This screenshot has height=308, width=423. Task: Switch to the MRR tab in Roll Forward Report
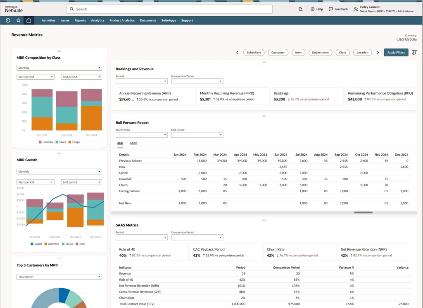[x=133, y=143]
